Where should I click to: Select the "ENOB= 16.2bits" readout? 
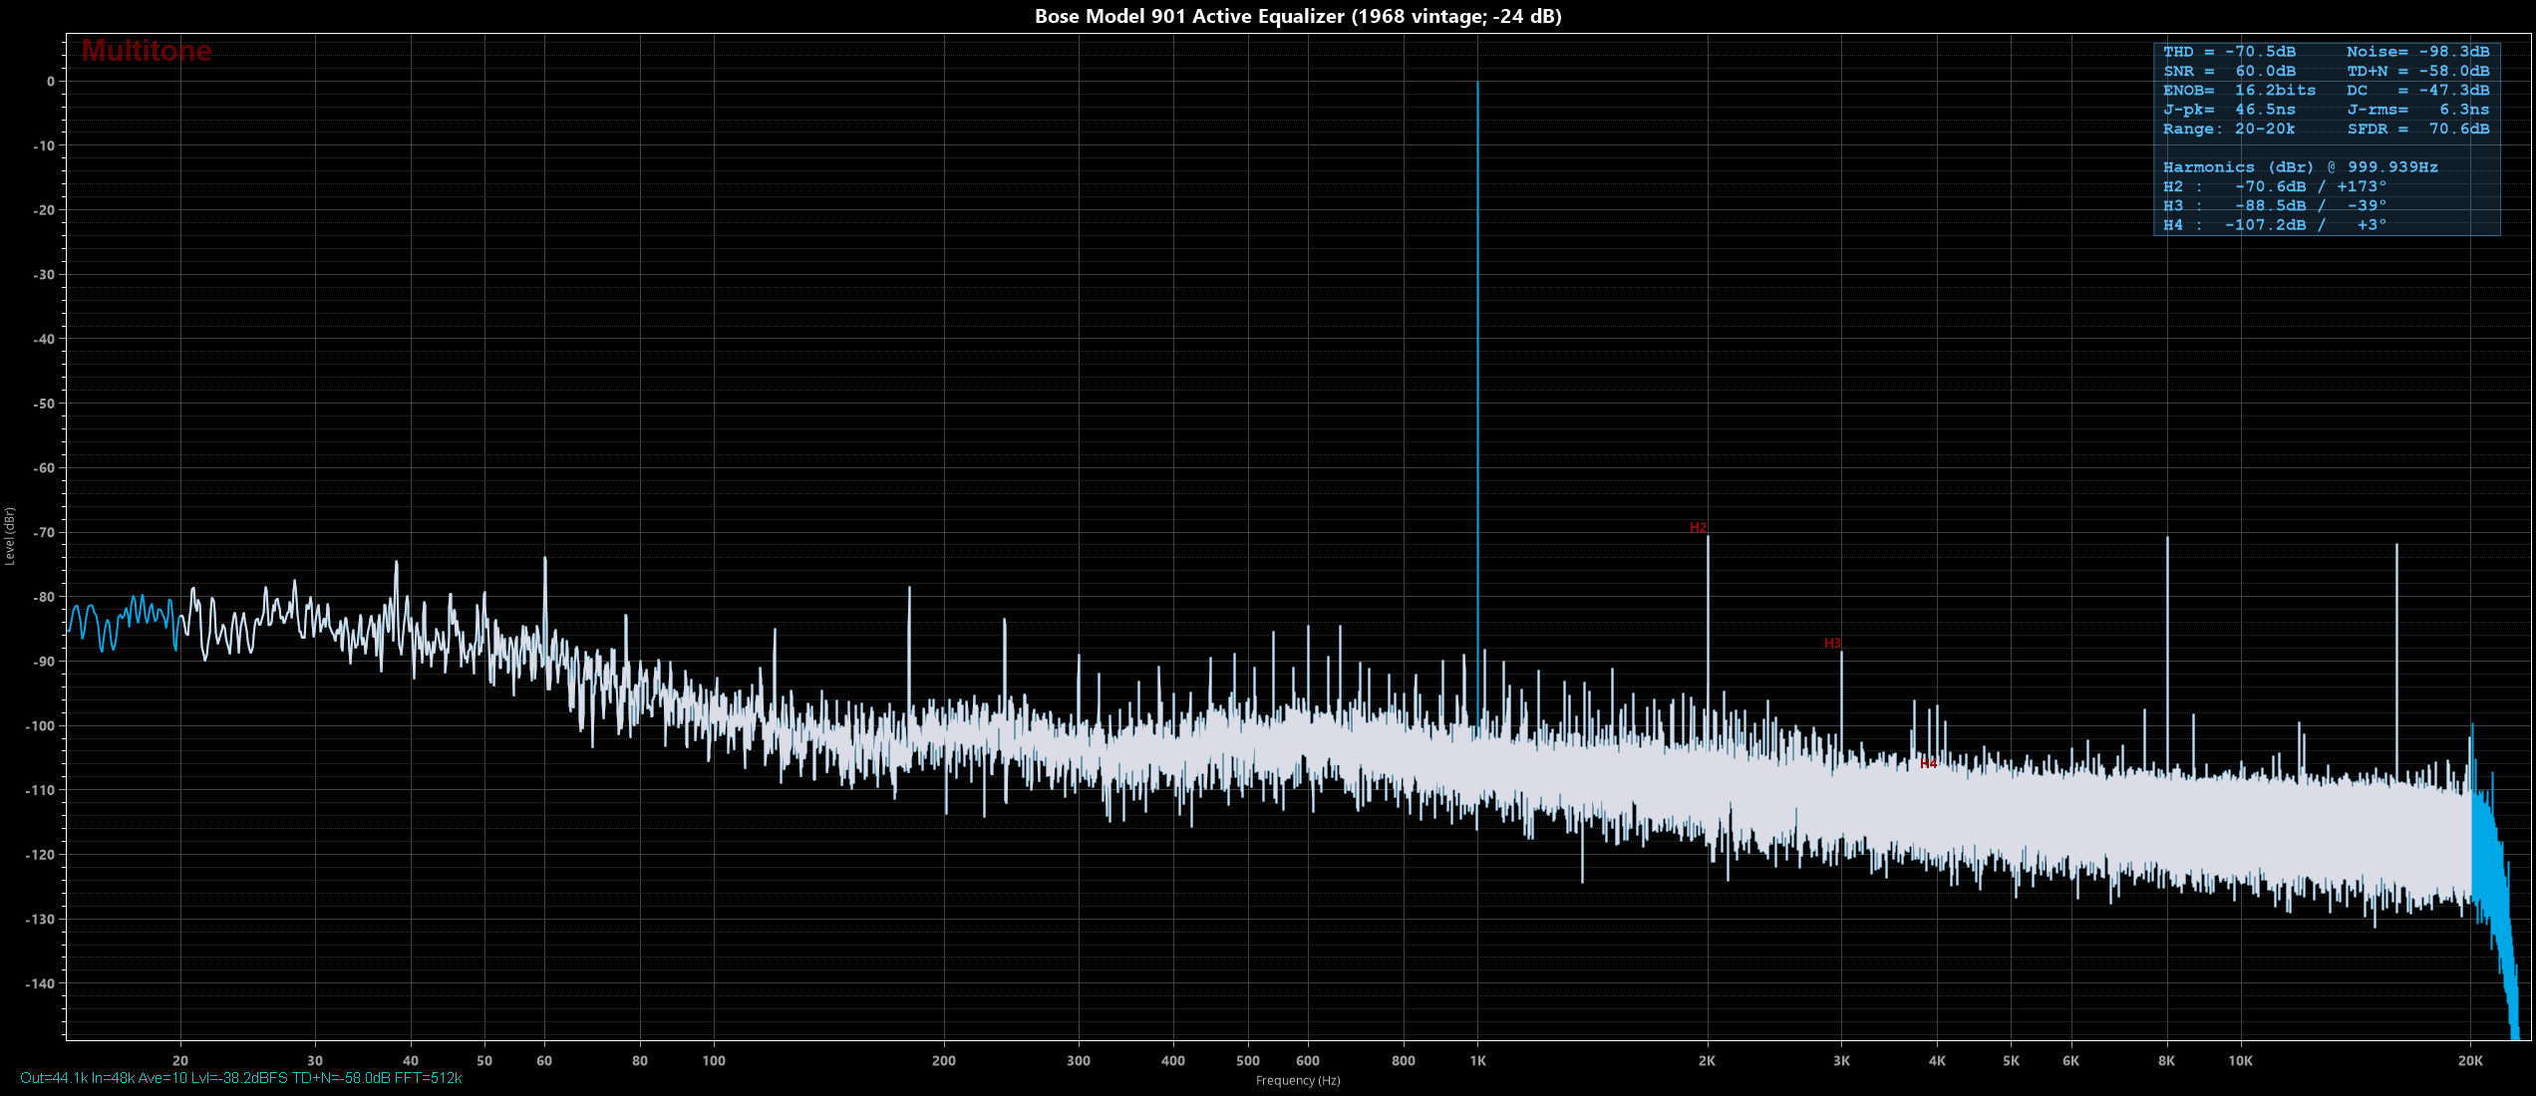pyautogui.click(x=2239, y=91)
